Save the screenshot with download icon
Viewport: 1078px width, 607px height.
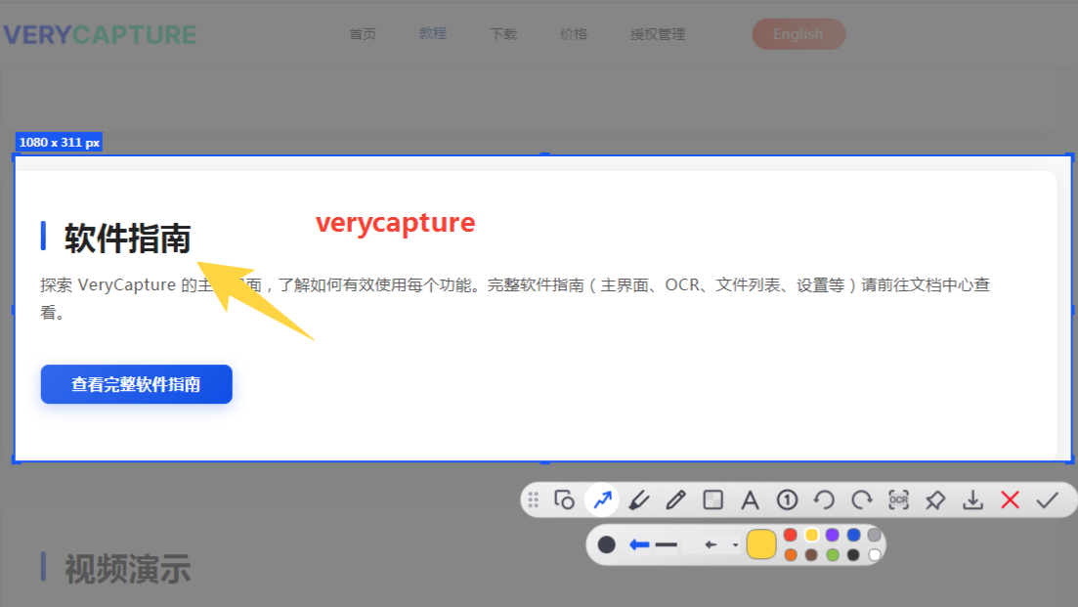pyautogui.click(x=972, y=499)
